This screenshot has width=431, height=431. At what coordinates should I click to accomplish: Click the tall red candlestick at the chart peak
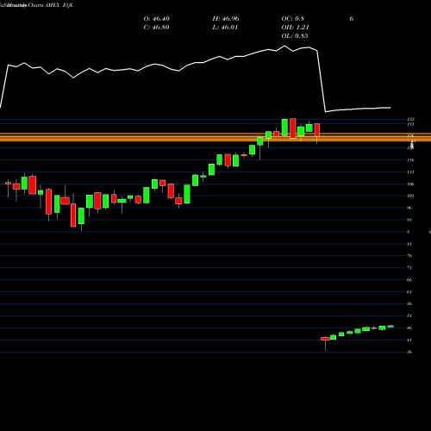293,128
